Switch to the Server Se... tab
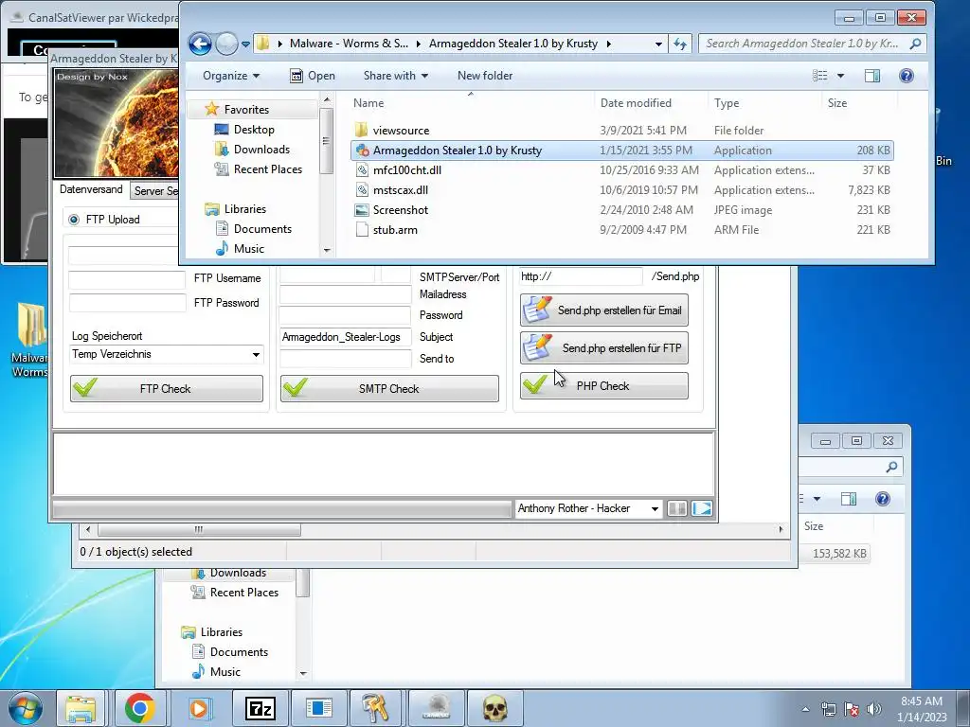 tap(155, 191)
